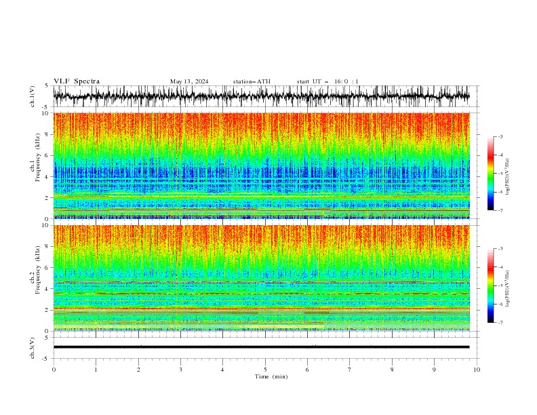Click the "VLF Spectra" title text
The height and width of the screenshot is (415, 537).
(77, 81)
